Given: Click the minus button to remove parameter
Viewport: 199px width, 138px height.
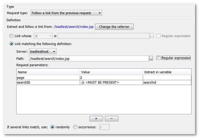Looking at the screenshot, I should [112, 119].
